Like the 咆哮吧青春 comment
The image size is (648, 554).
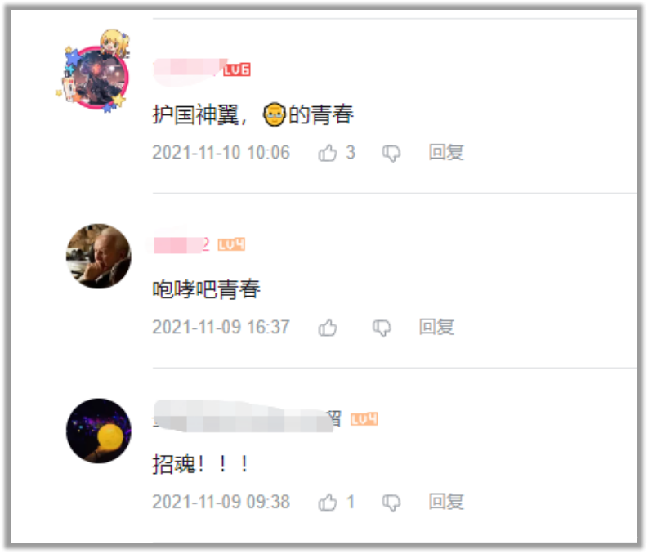click(x=328, y=328)
